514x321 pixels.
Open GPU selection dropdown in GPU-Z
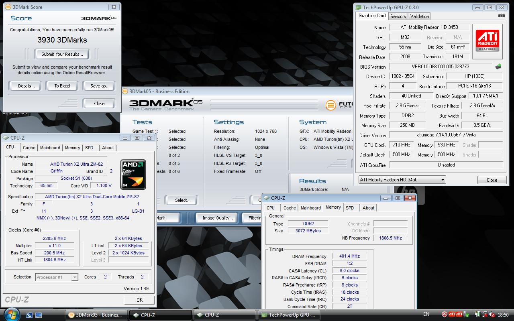[x=402, y=180]
